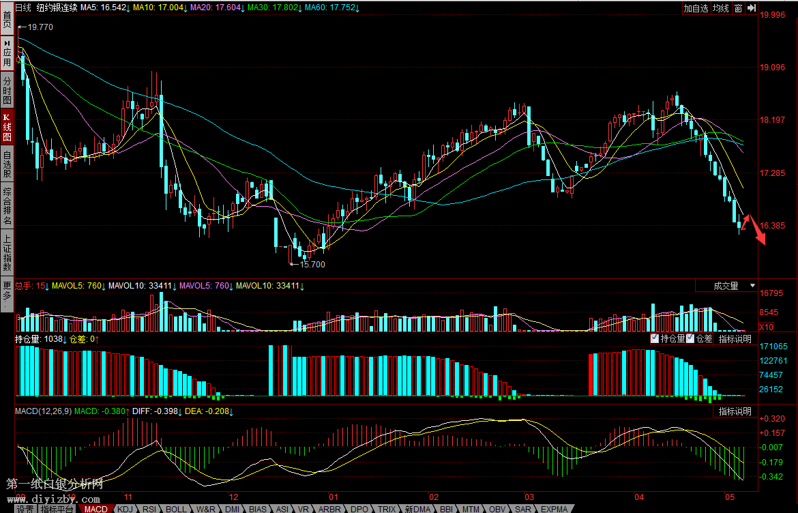Image resolution: width=798 pixels, height=513 pixels.
Task: Click the right-arrow panel collapse icon
Action: [752, 8]
